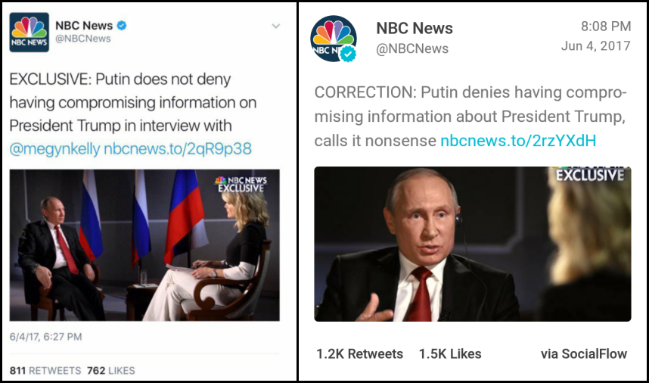Open Putin and Kelly interview photo
The image size is (649, 383).
(x=144, y=244)
